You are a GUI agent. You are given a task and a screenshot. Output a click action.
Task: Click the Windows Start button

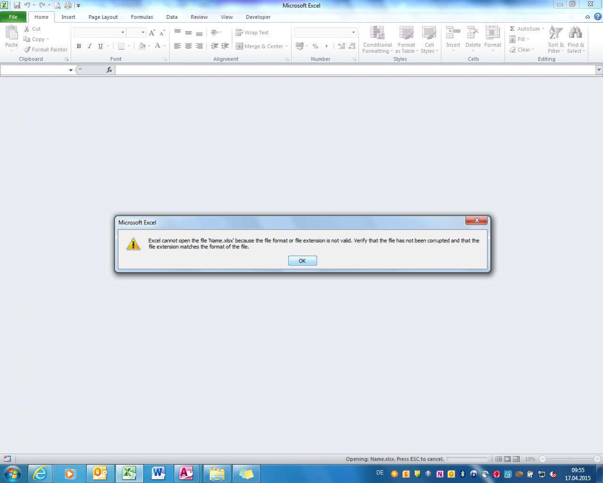point(12,474)
